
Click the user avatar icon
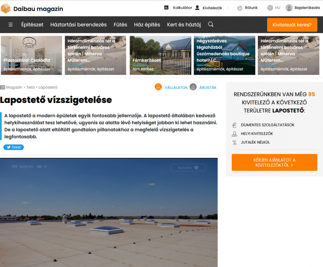pyautogui.click(x=289, y=8)
